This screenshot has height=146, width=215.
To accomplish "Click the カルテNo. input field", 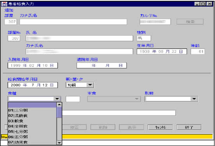I will 155,22.
